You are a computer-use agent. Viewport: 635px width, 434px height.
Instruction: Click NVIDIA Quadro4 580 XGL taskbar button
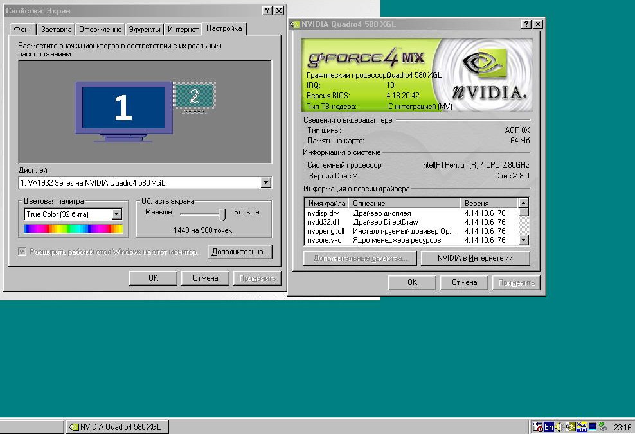coord(117,427)
